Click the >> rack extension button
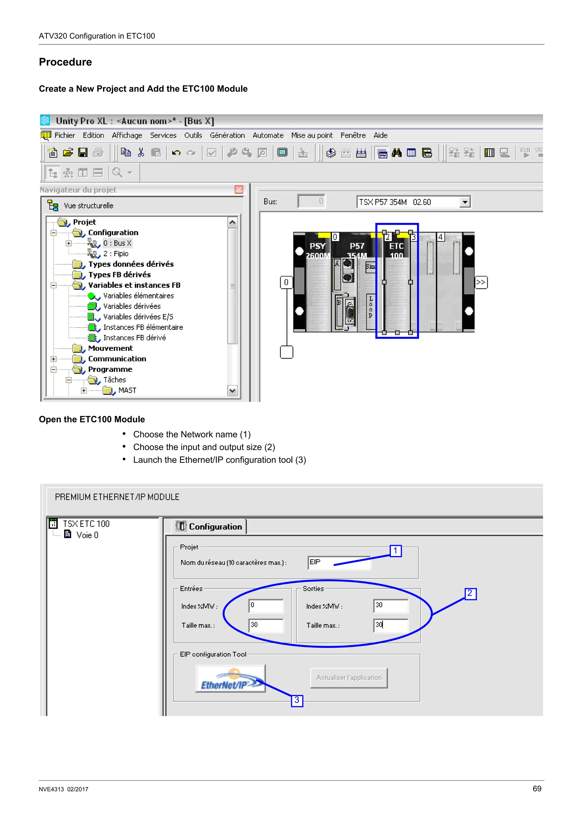This screenshot has width=583, height=825. point(481,282)
